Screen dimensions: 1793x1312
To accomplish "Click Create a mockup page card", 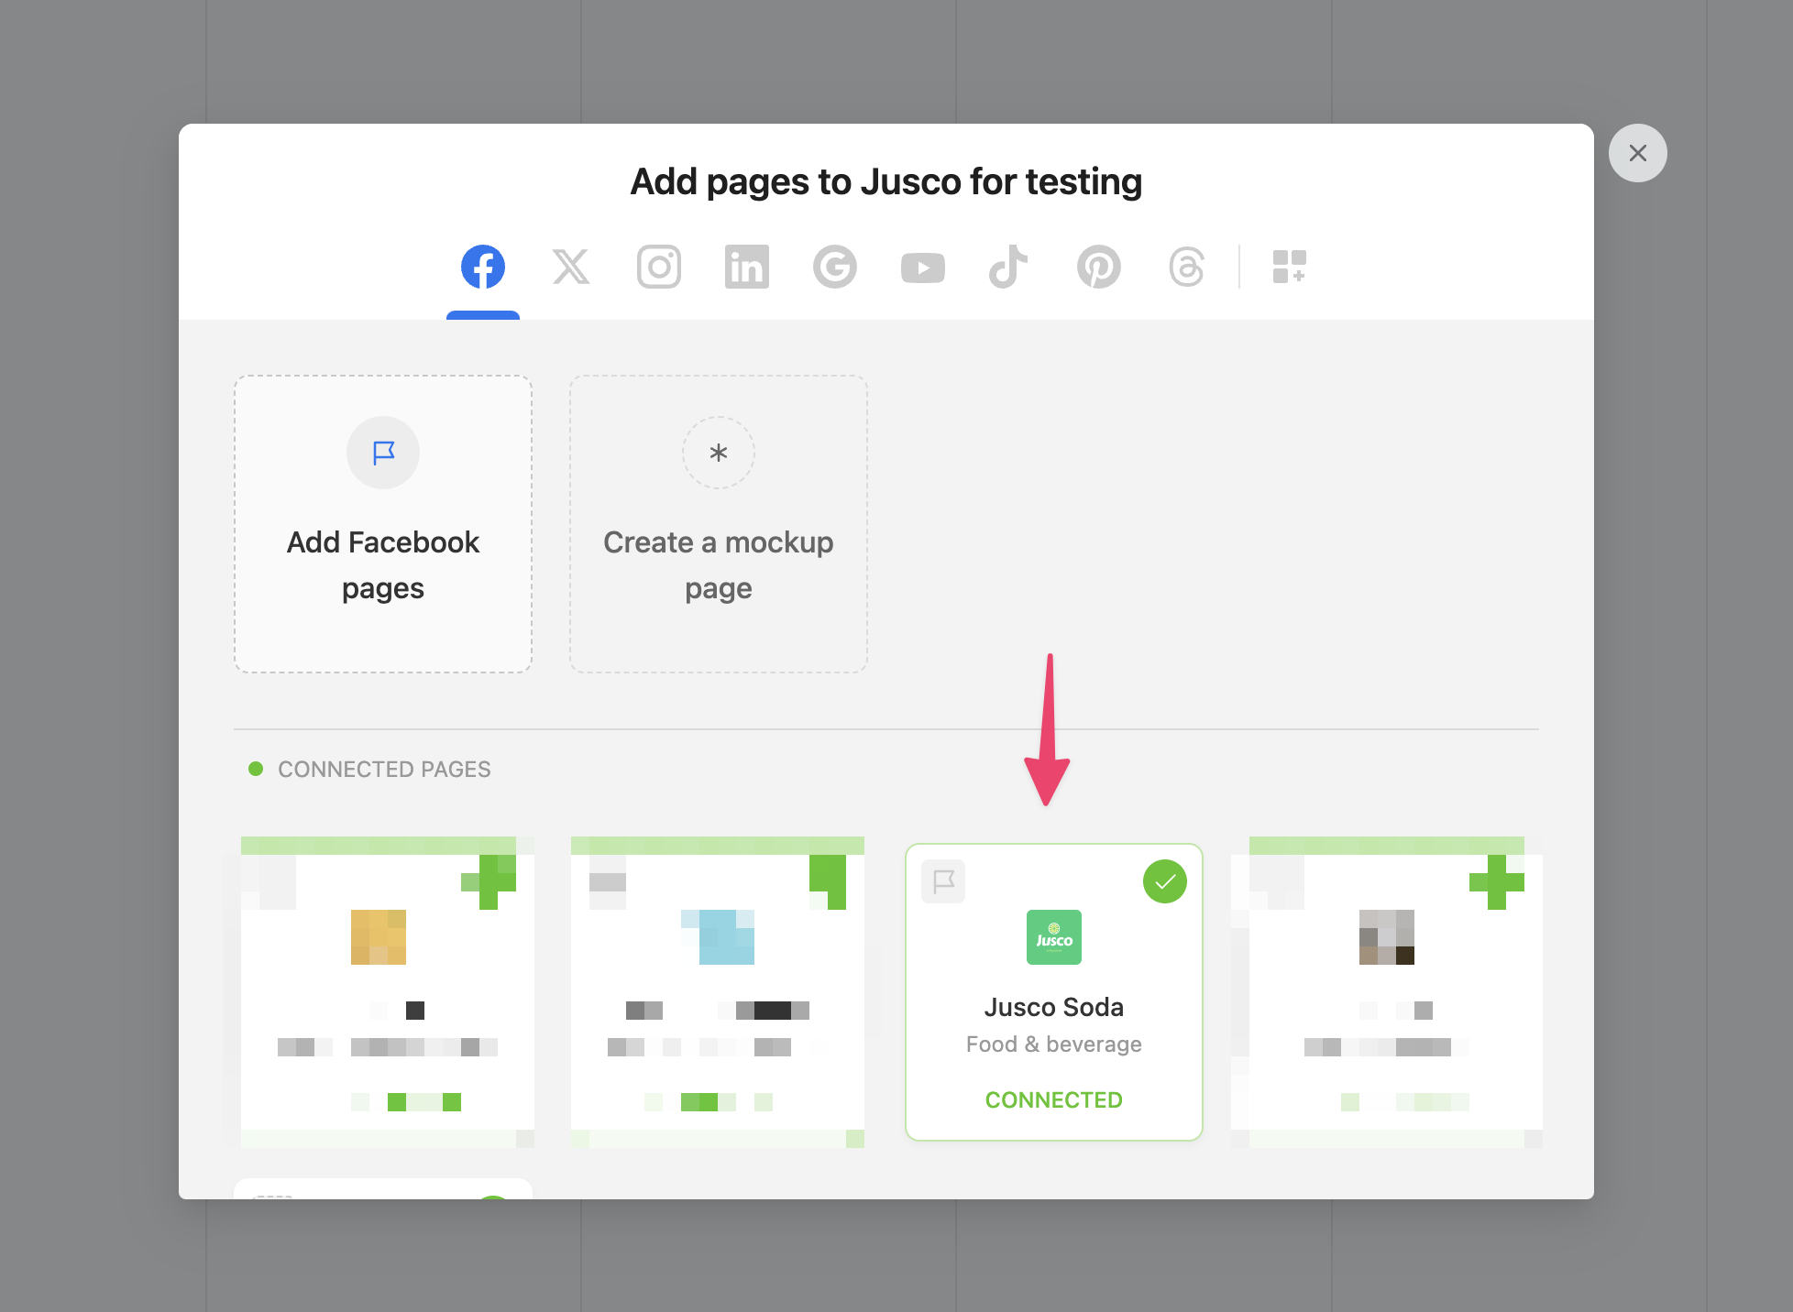I will pyautogui.click(x=718, y=524).
